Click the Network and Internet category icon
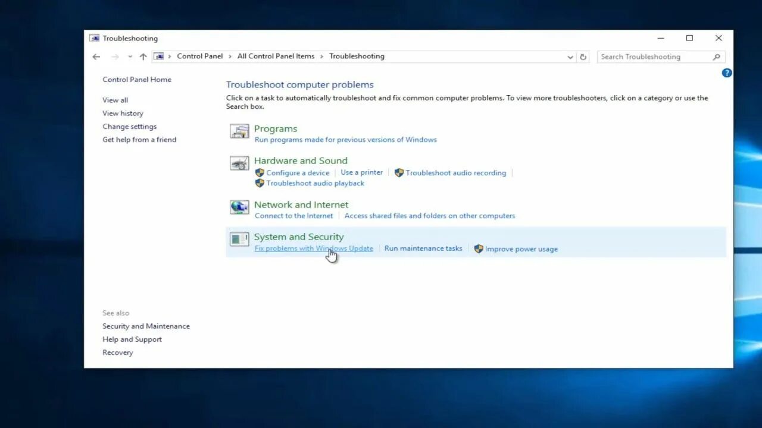The width and height of the screenshot is (762, 428). pyautogui.click(x=239, y=207)
